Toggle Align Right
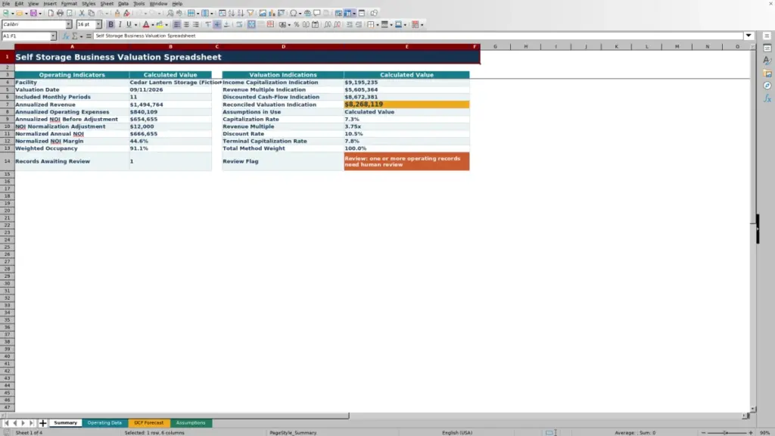This screenshot has height=436, width=775. pyautogui.click(x=196, y=25)
